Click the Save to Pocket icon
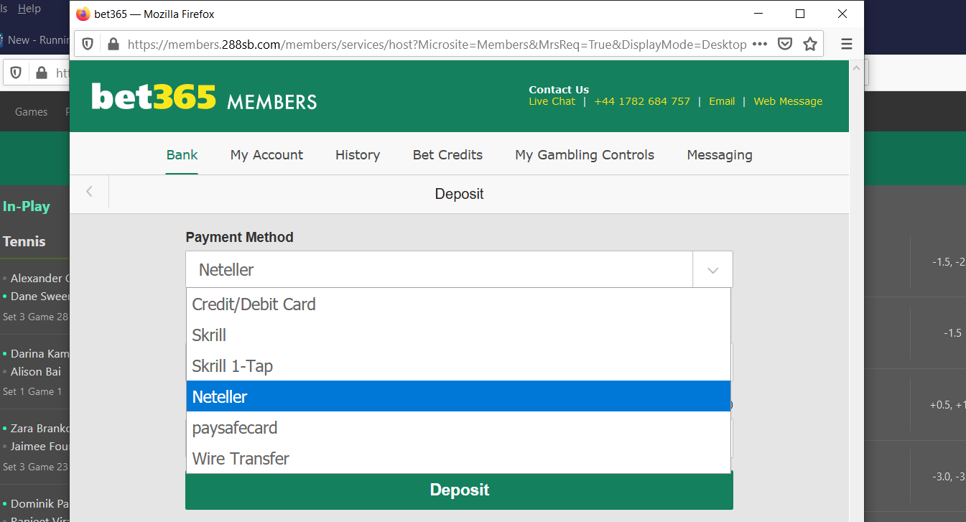Image resolution: width=966 pixels, height=522 pixels. coord(786,44)
